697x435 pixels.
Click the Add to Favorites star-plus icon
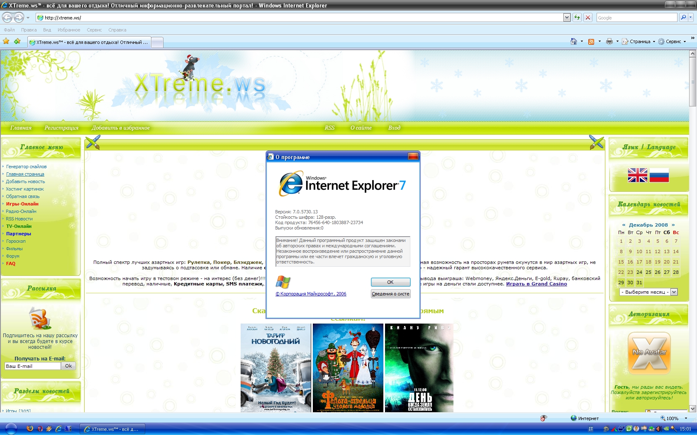[17, 41]
